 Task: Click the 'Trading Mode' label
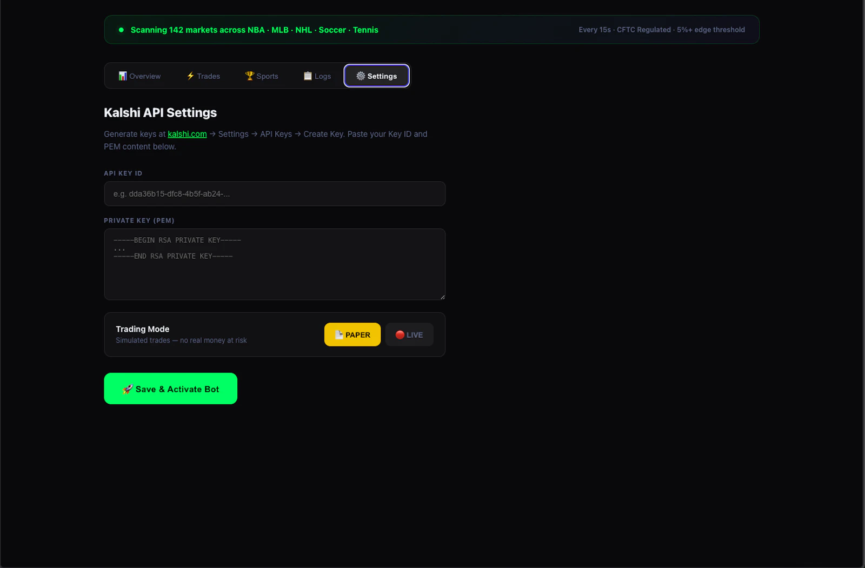coord(143,329)
